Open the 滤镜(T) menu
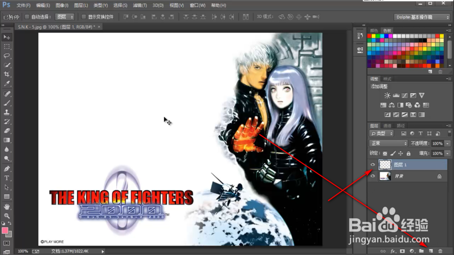Viewport: 454px width, 255px height. click(139, 5)
